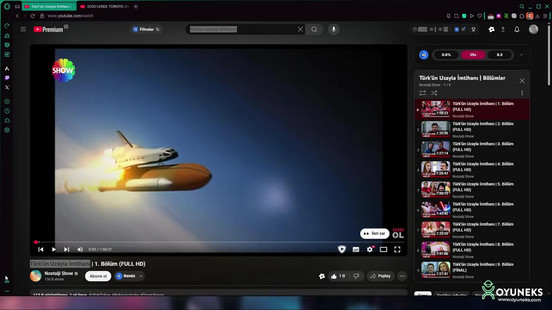Like the video

(x=339, y=276)
